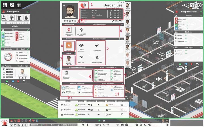Image resolution: width=204 pixels, height=127 pixels.
Task: Choose ICU hospitalization treatment
Action: pos(79,87)
